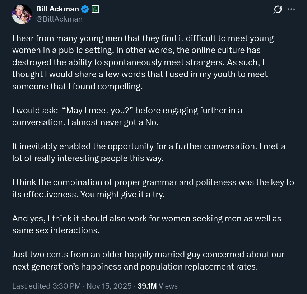
Task: Click the Bill Ackman display name
Action: [57, 9]
